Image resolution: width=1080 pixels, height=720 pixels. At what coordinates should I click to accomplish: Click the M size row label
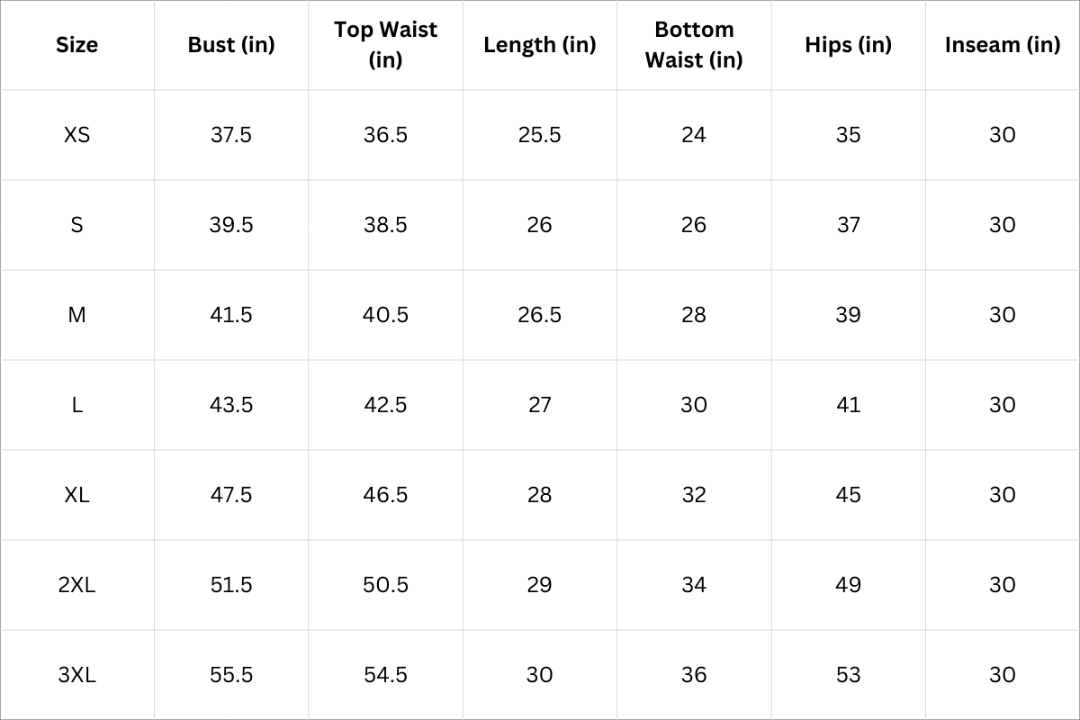coord(76,315)
